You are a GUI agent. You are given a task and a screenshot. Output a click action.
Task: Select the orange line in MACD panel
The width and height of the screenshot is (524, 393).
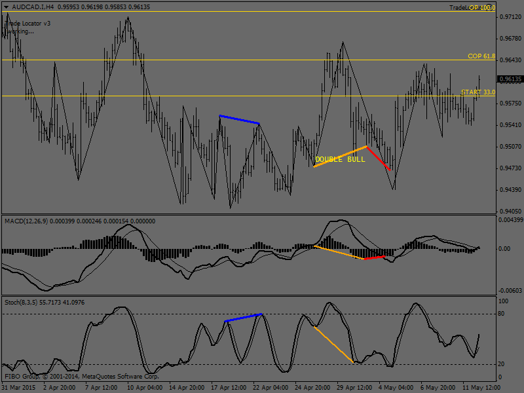(339, 252)
